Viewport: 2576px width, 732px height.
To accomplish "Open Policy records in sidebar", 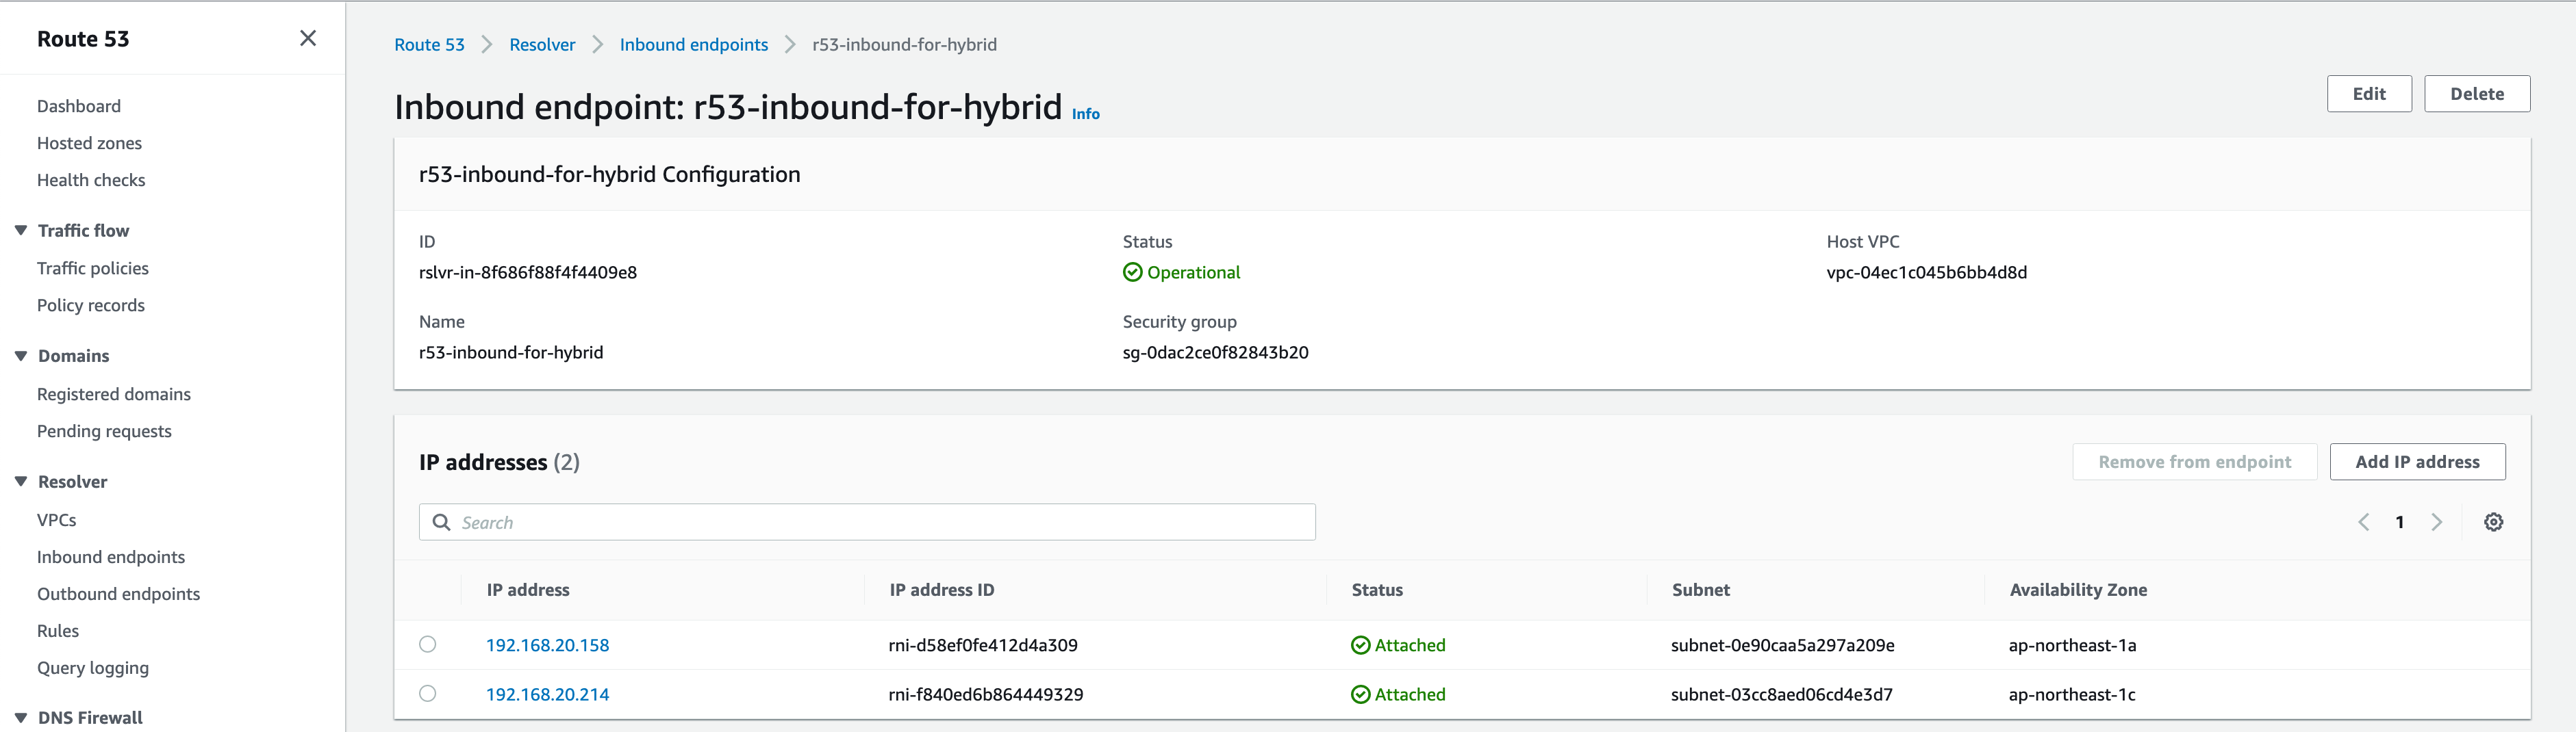I will (91, 306).
